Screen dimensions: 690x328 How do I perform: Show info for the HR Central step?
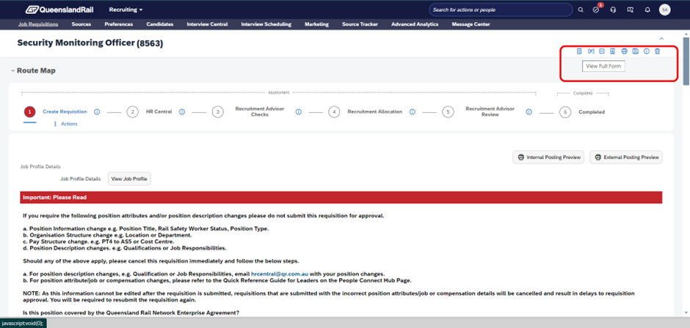pyautogui.click(x=182, y=112)
